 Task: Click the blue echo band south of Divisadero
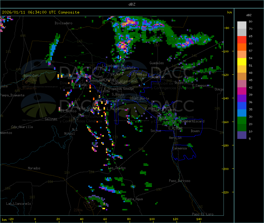[53, 50]
